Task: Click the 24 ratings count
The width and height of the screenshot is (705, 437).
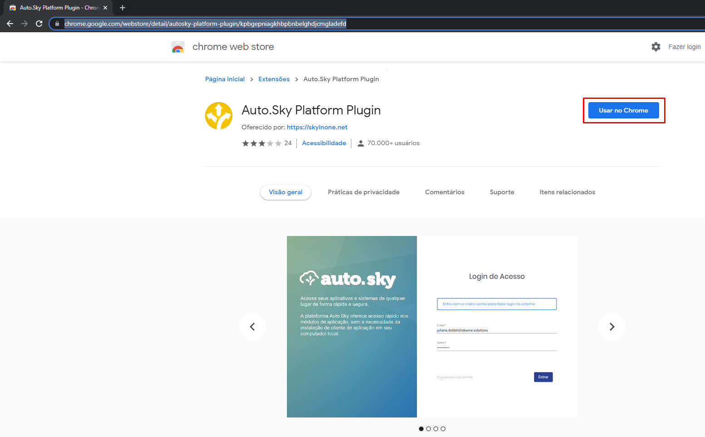Action: click(288, 143)
